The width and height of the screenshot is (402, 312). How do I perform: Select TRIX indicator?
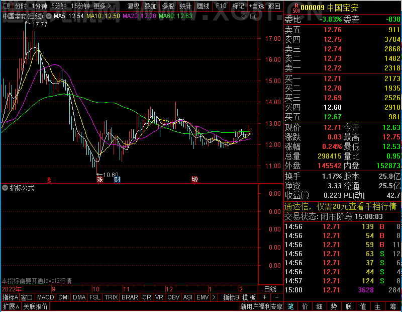[111, 297]
